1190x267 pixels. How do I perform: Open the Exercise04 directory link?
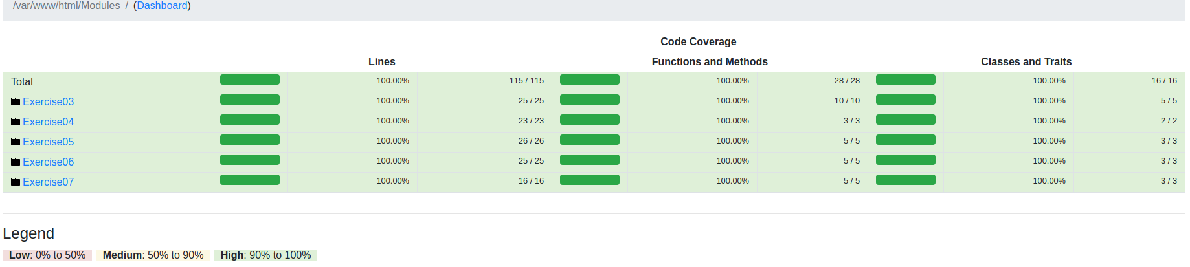point(49,122)
